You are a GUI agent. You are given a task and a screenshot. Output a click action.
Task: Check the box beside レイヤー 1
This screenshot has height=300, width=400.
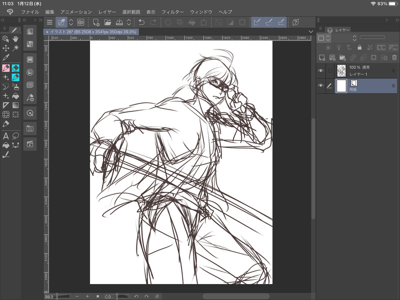click(x=330, y=70)
